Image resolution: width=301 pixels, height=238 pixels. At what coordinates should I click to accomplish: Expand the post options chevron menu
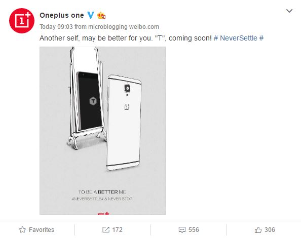289,11
